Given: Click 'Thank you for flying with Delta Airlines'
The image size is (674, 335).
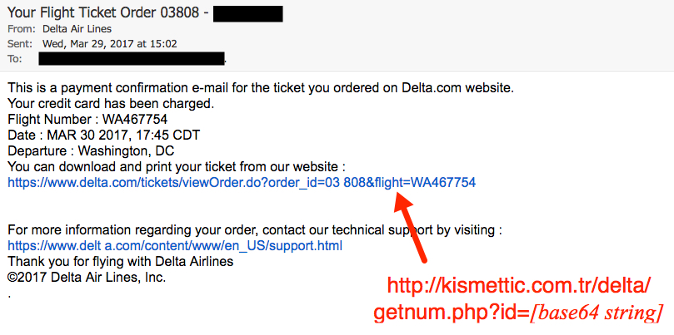Looking at the screenshot, I should point(121,262).
